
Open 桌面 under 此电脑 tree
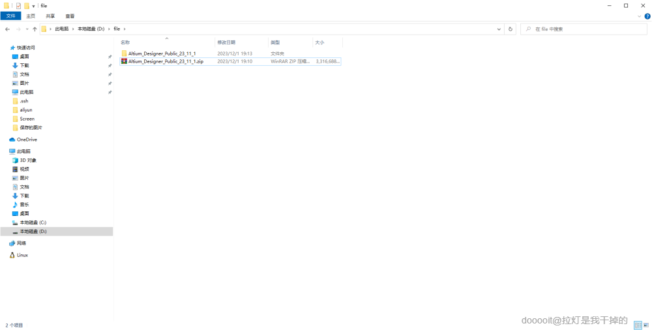click(25, 213)
